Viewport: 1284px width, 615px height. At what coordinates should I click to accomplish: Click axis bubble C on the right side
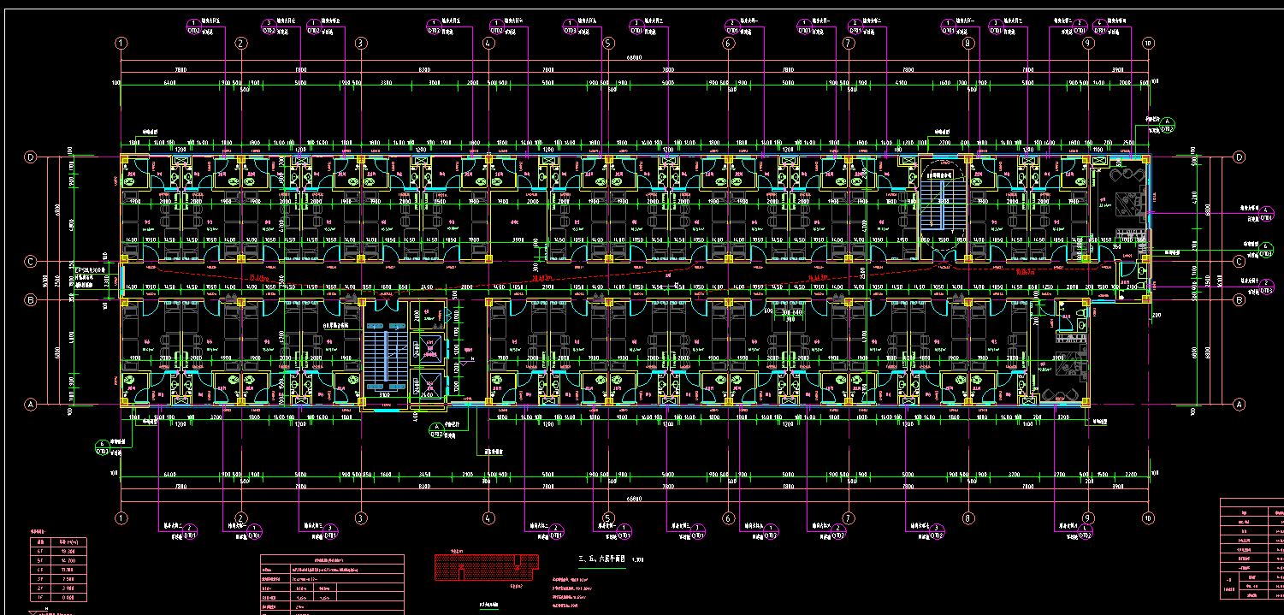pyautogui.click(x=1238, y=262)
